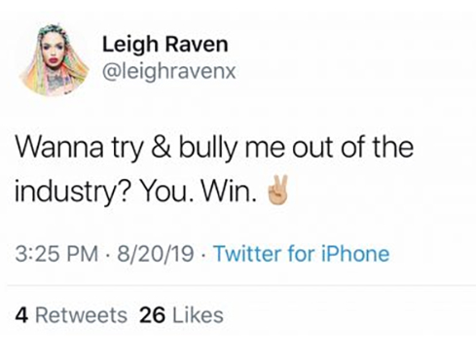476x356 pixels.
Task: Click the word "iPhone" in the source link
Action: point(355,254)
